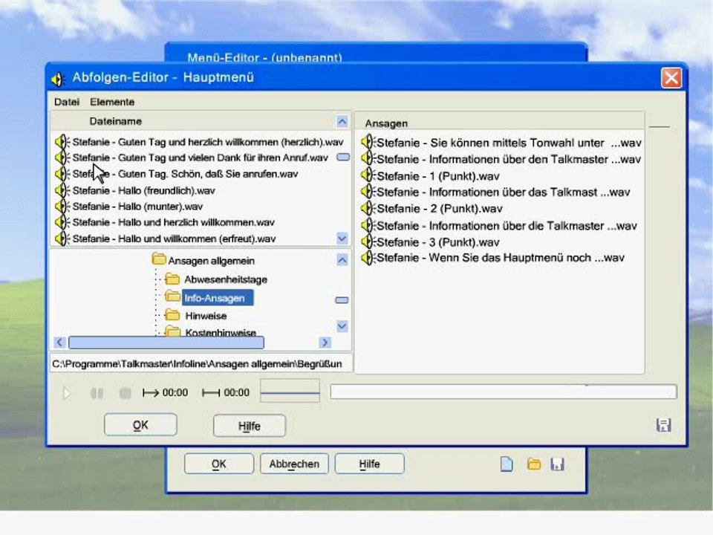Screen dimensions: 713x535
Task: Click speaker icon for 'Hallo (freundlich).wav'
Action: click(62, 190)
